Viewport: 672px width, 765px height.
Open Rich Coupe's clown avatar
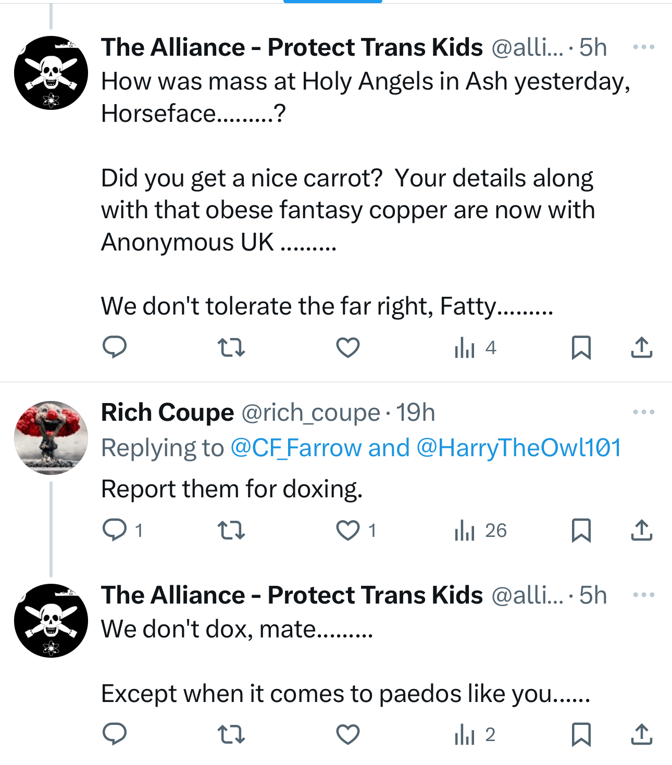51,437
